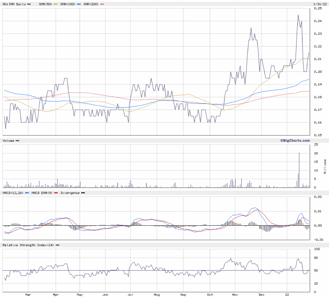329x298 pixels.
Task: Open the BigCharts.com watermark link
Action: (x=294, y=140)
